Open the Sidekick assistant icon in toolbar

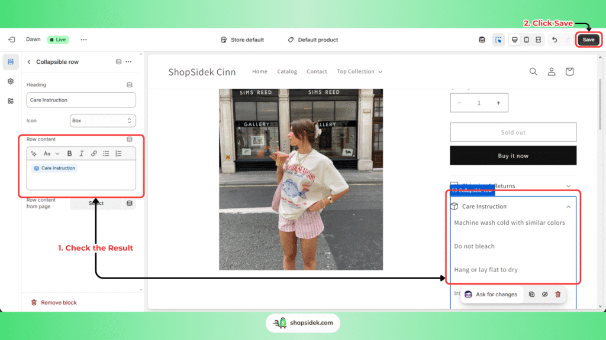(x=482, y=40)
